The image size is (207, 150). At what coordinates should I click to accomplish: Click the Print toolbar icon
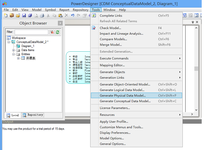pos(42,15)
